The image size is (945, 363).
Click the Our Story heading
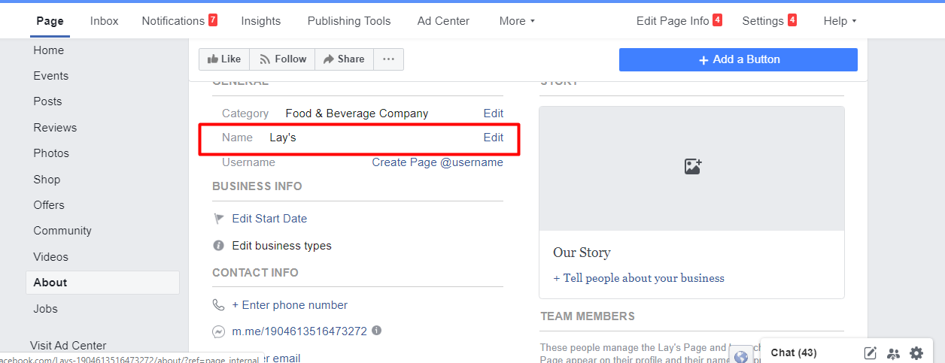click(x=582, y=253)
